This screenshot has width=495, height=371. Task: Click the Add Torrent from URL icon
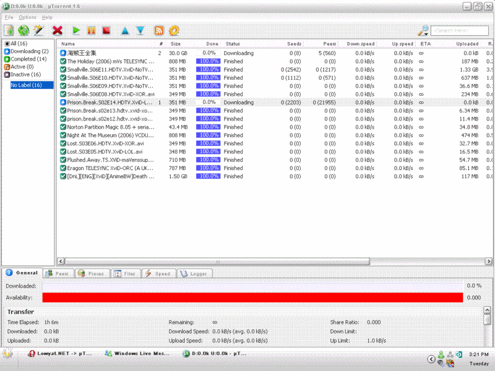tap(24, 30)
